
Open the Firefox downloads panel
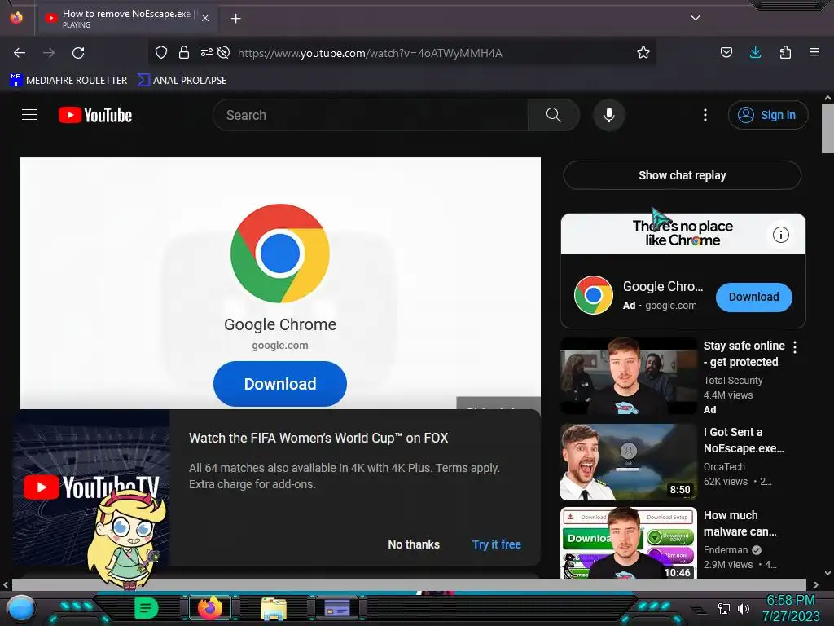point(755,52)
